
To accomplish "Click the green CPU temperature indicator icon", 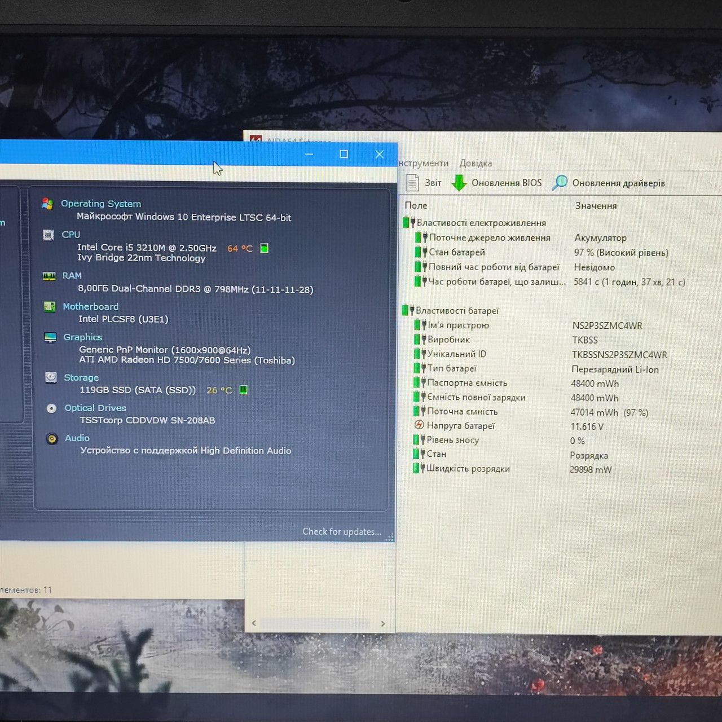I will (264, 248).
